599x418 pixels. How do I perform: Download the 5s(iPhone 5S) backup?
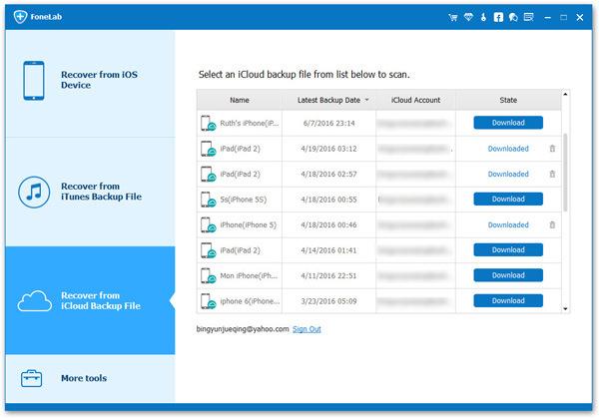(x=508, y=199)
